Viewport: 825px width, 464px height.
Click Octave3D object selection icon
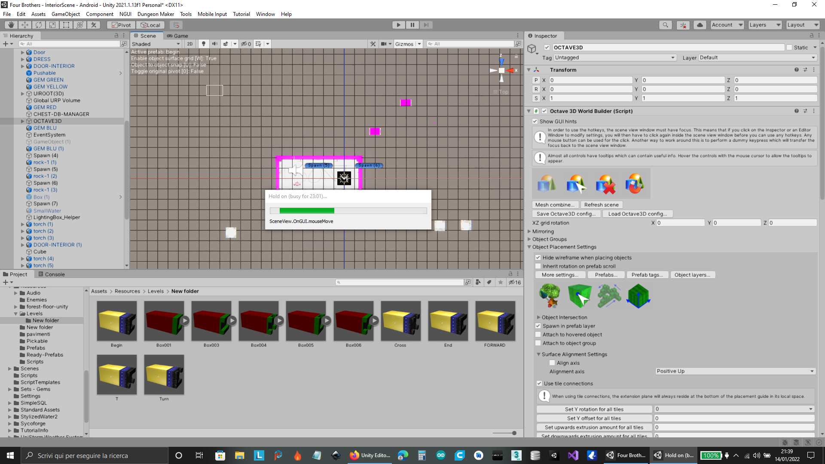pyautogui.click(x=576, y=184)
